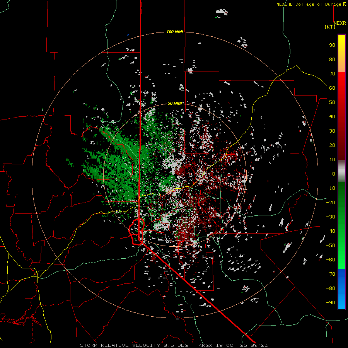This screenshot has height=348, width=348.
Task: Click the 0 value on velocity scale
Action: pos(334,174)
